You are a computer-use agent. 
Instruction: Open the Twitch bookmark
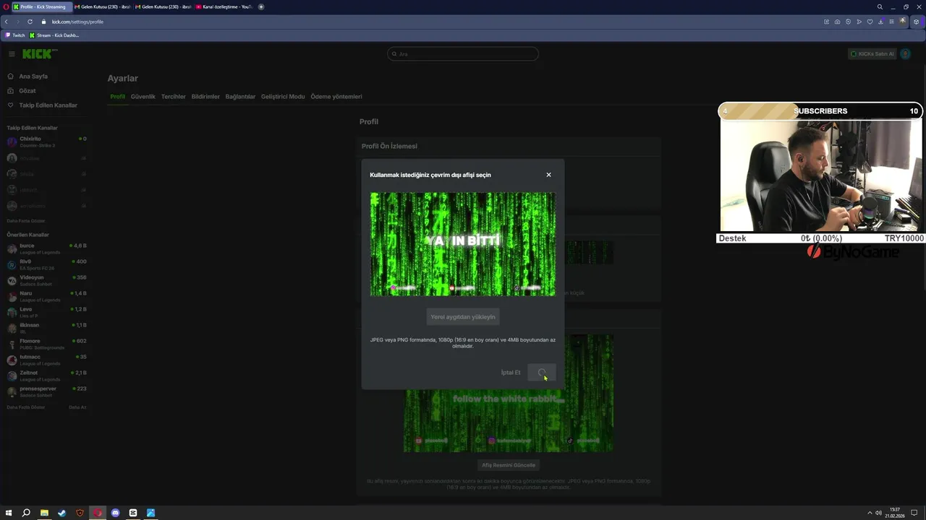pyautogui.click(x=15, y=35)
